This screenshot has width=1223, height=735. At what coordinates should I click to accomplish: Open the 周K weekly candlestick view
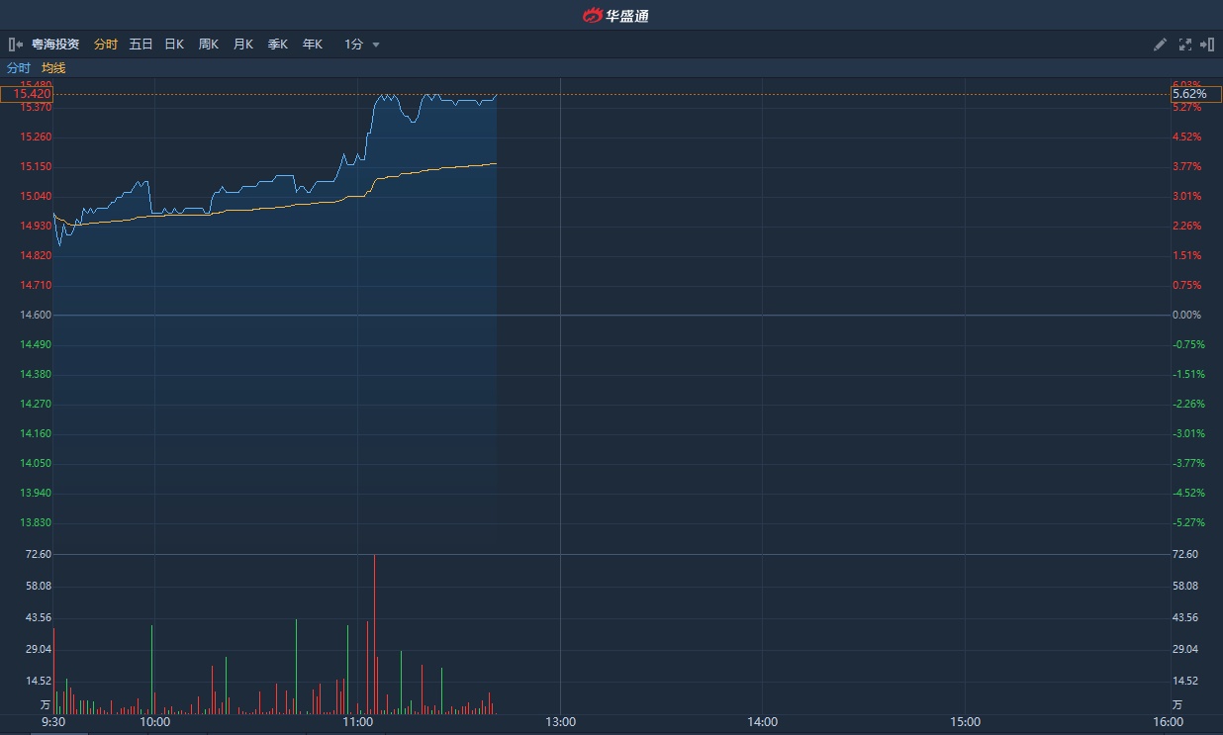[x=208, y=45]
